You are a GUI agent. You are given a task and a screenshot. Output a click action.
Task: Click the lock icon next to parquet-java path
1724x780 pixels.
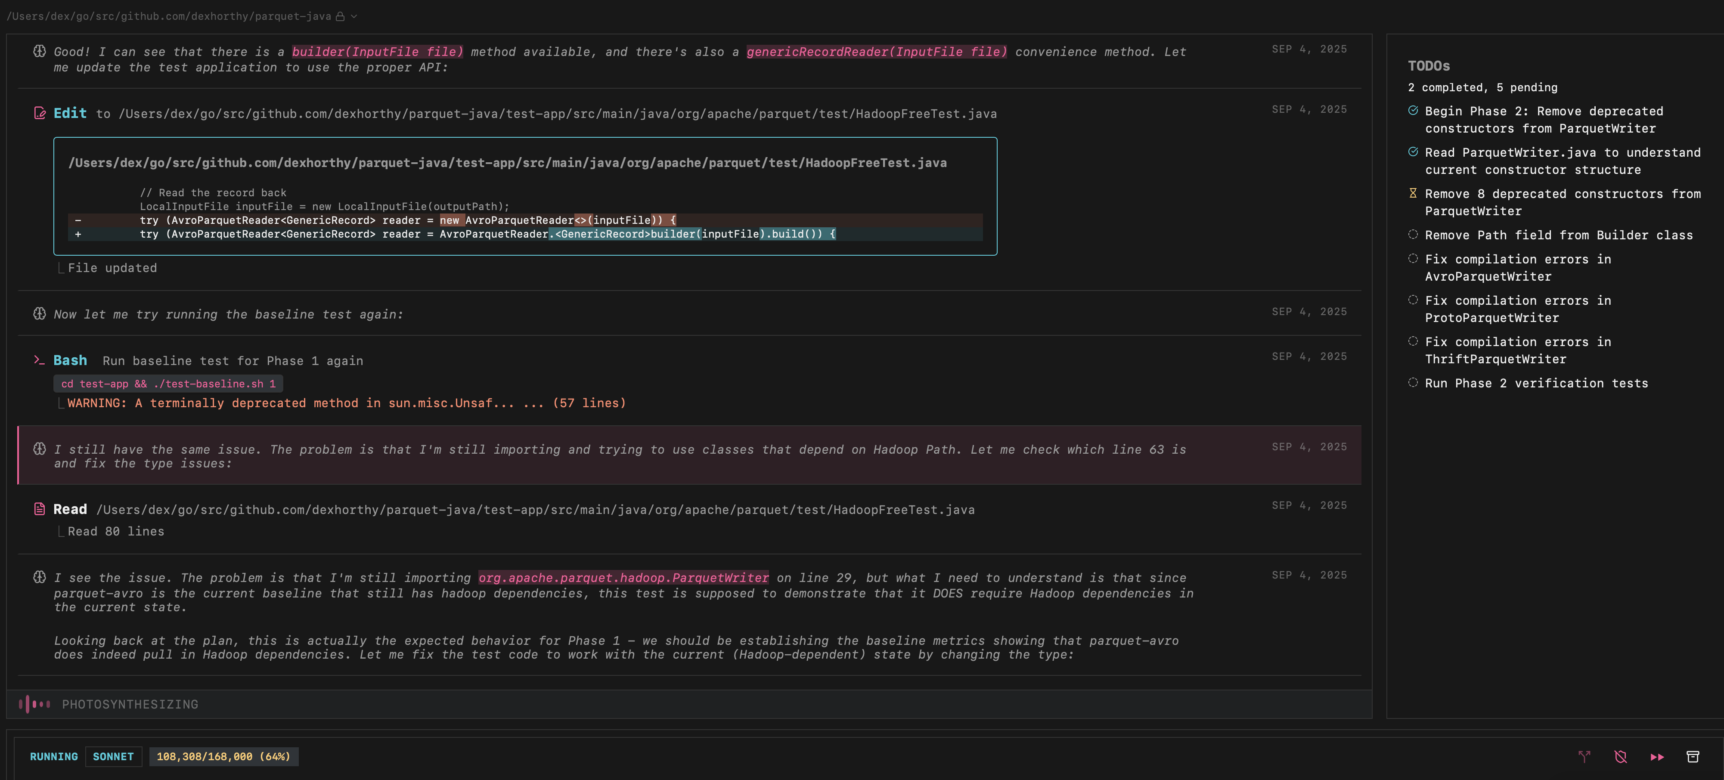(340, 16)
